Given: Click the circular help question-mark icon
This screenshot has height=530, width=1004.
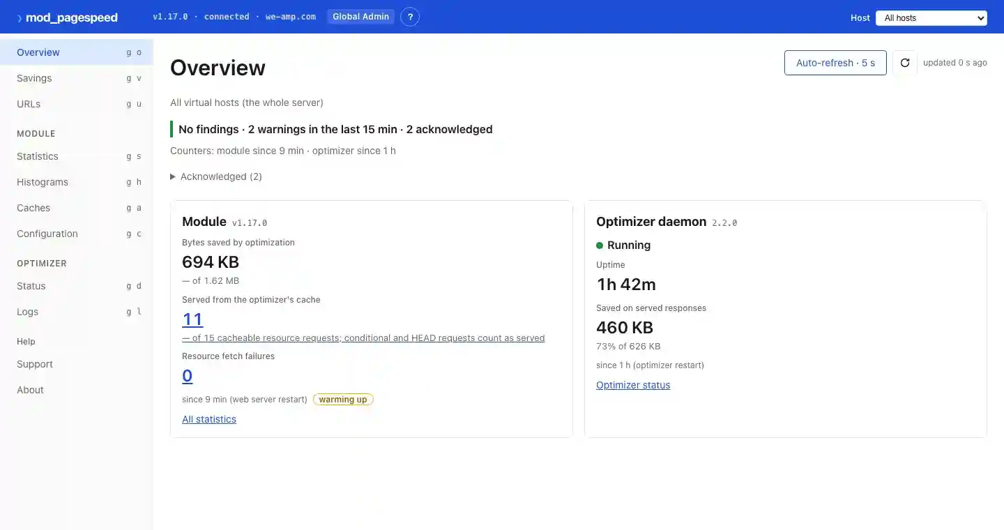Looking at the screenshot, I should tap(410, 17).
